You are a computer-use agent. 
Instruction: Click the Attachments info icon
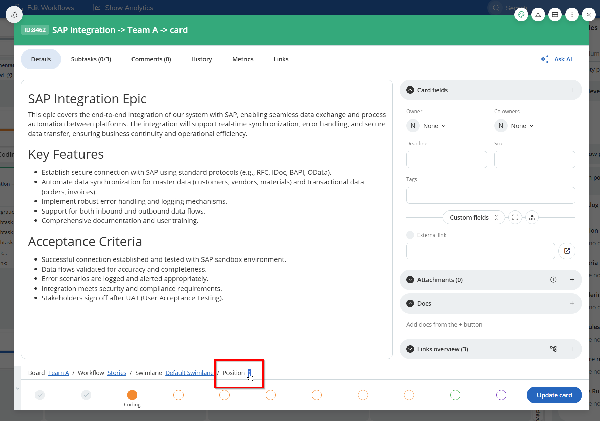tap(553, 280)
